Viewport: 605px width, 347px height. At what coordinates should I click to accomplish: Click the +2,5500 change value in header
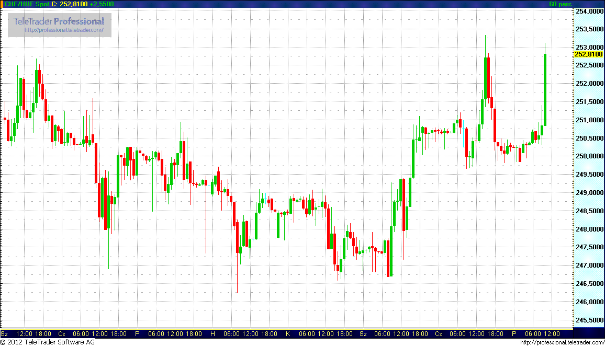tap(102, 4)
